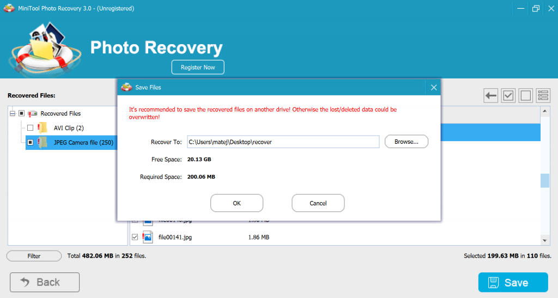Toggle the JPEG Camera file checkbox
This screenshot has width=558, height=298.
pyautogui.click(x=31, y=142)
